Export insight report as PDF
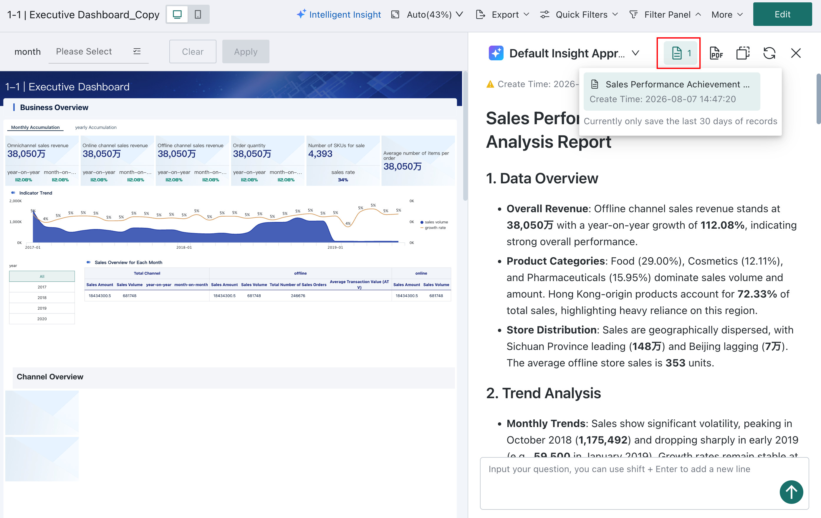Viewport: 821px width, 518px height. click(716, 53)
